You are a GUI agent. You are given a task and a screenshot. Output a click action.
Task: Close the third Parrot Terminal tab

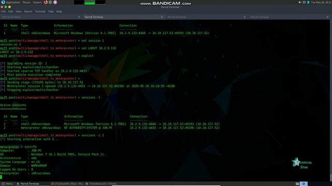click(x=244, y=17)
